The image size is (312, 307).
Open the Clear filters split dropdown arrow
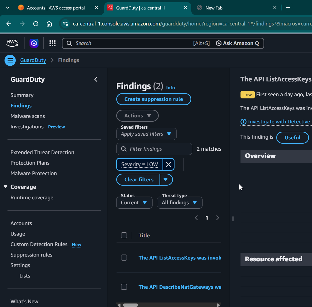166,180
